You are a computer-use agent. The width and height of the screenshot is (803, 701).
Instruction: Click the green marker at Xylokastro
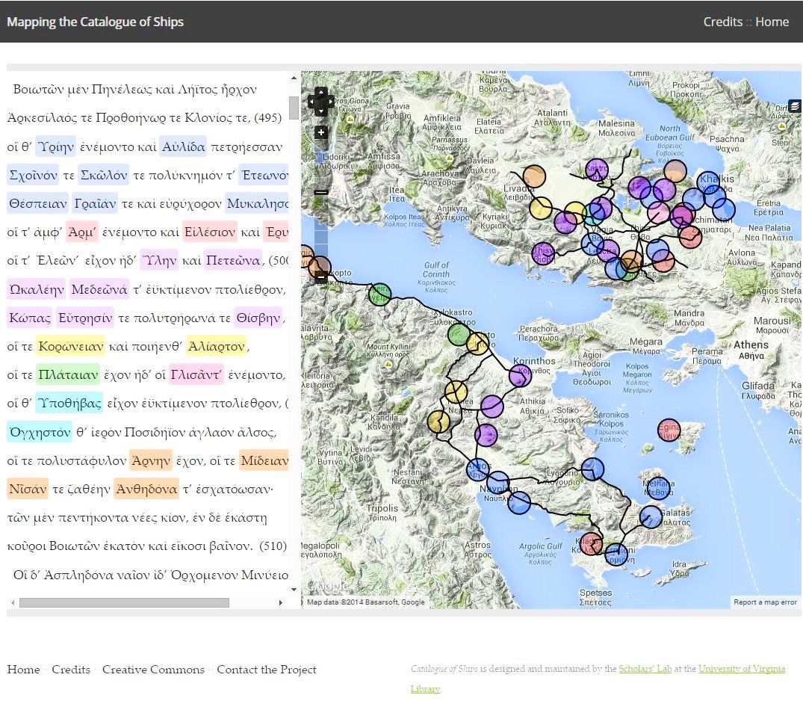click(459, 335)
